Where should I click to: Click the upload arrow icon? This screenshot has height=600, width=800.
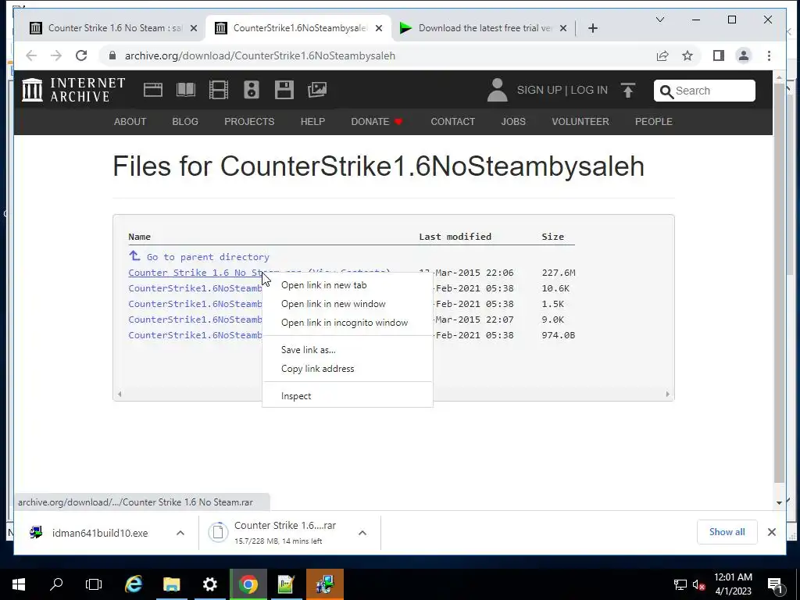tap(628, 91)
